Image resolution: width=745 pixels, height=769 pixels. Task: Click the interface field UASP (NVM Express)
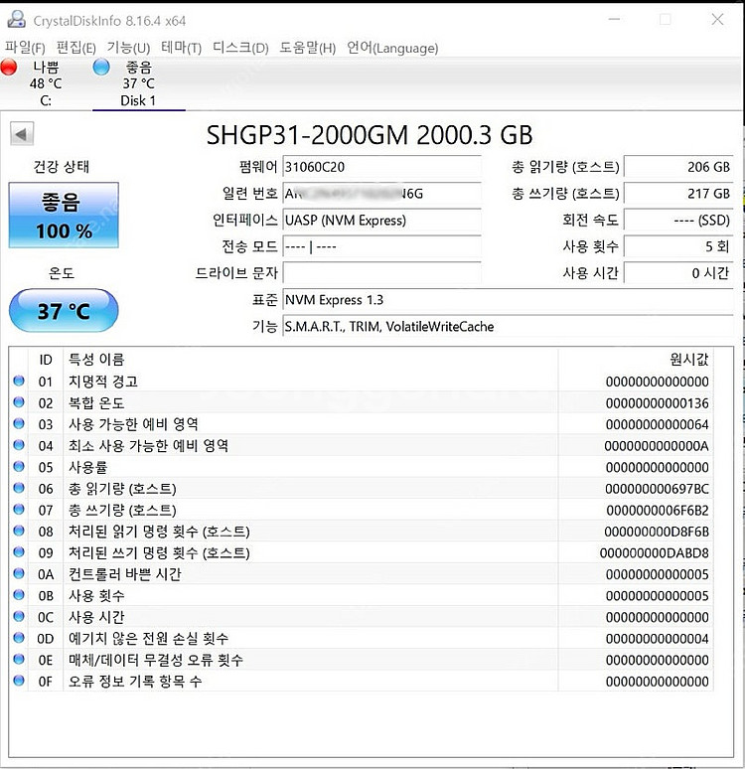[381, 220]
